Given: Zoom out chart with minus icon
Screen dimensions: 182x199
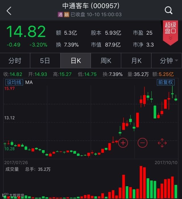Looking at the screenshot, I should [142, 143].
